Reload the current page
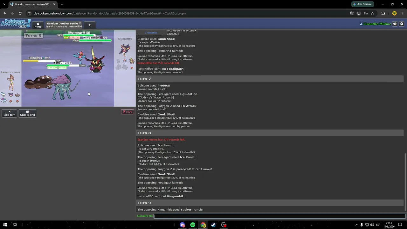407x229 pixels. (20, 13)
